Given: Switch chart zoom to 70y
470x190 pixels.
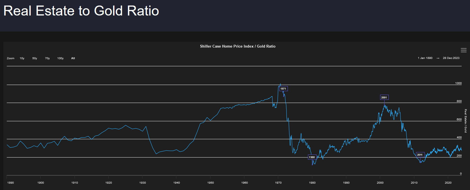Looking at the screenshot, I should pos(47,58).
